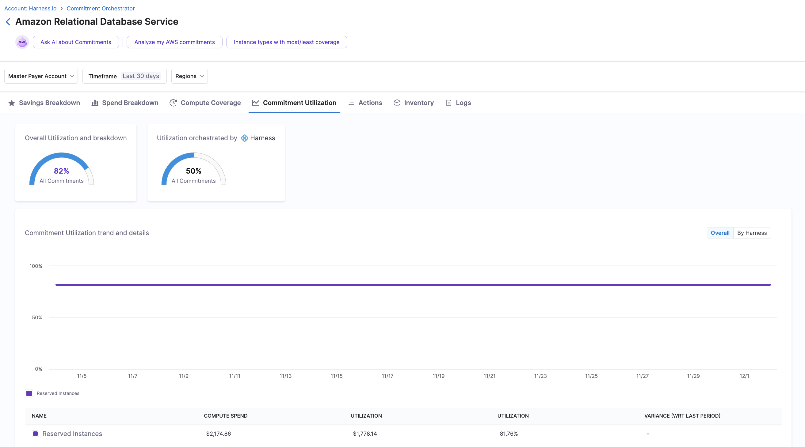Click the purple Reserved Instances row swatch

[x=35, y=434]
